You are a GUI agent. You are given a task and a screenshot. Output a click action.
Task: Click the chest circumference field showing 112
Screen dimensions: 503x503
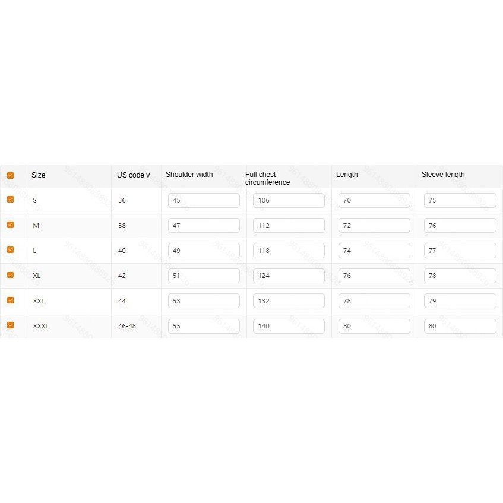click(x=289, y=226)
